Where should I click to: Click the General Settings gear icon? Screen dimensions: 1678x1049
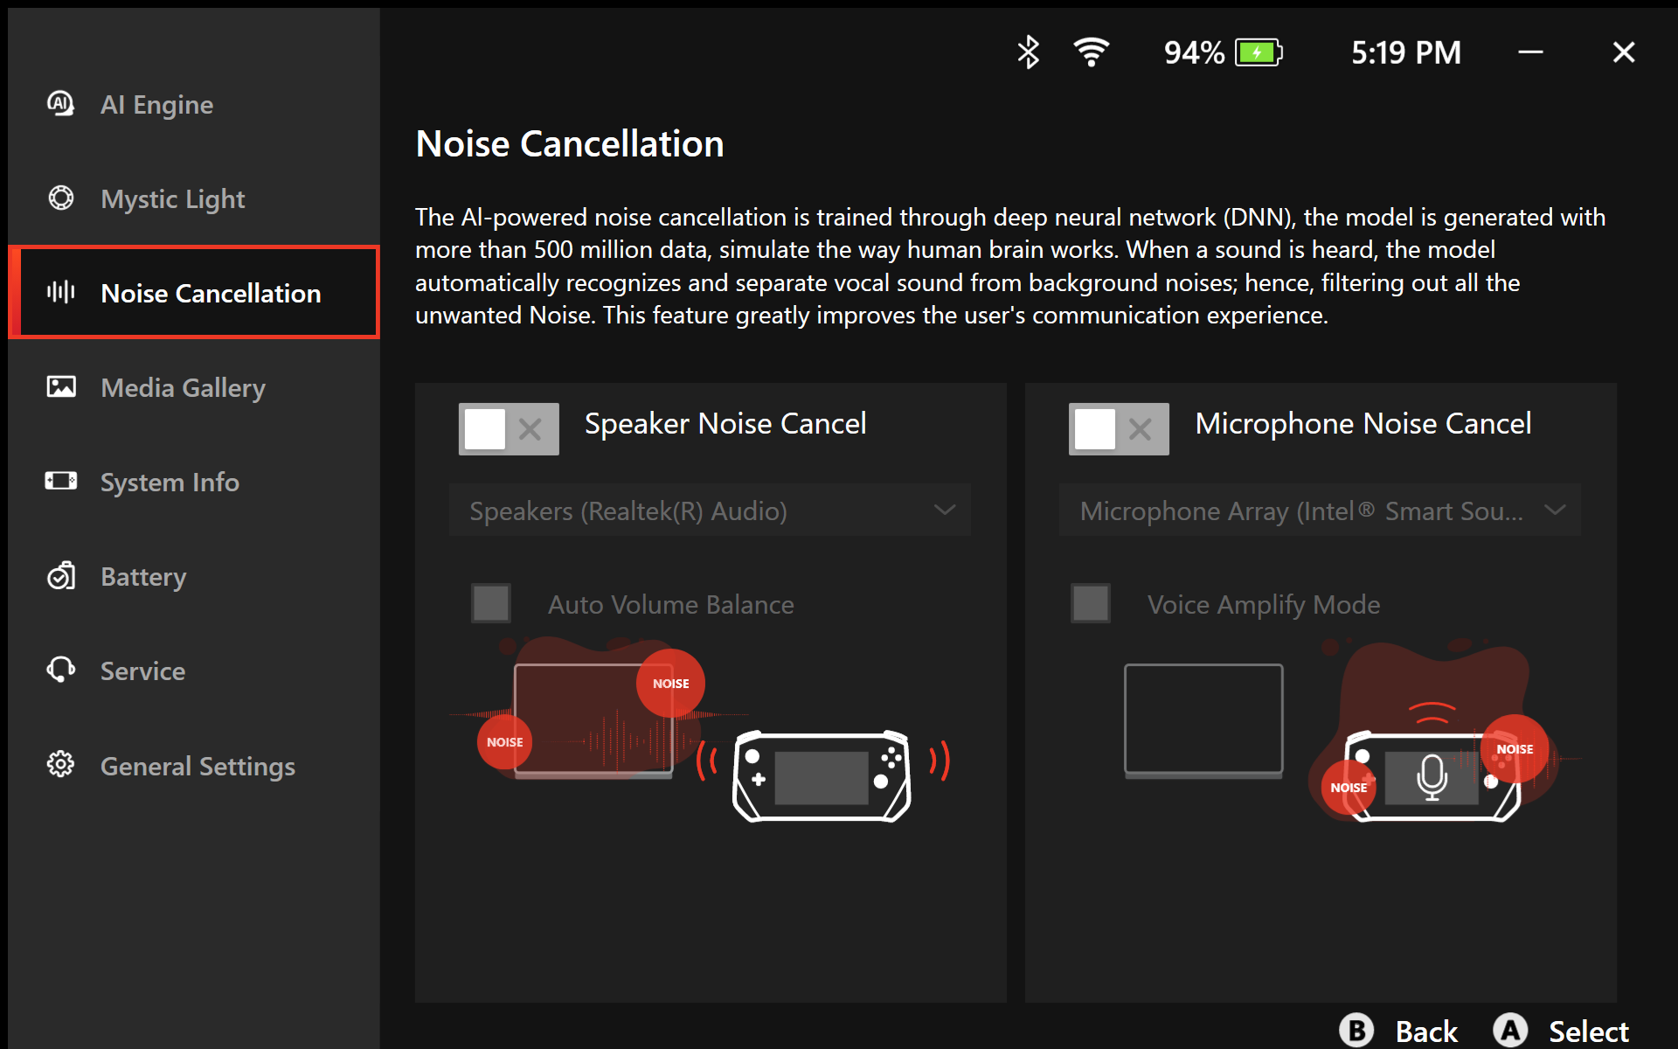click(60, 765)
